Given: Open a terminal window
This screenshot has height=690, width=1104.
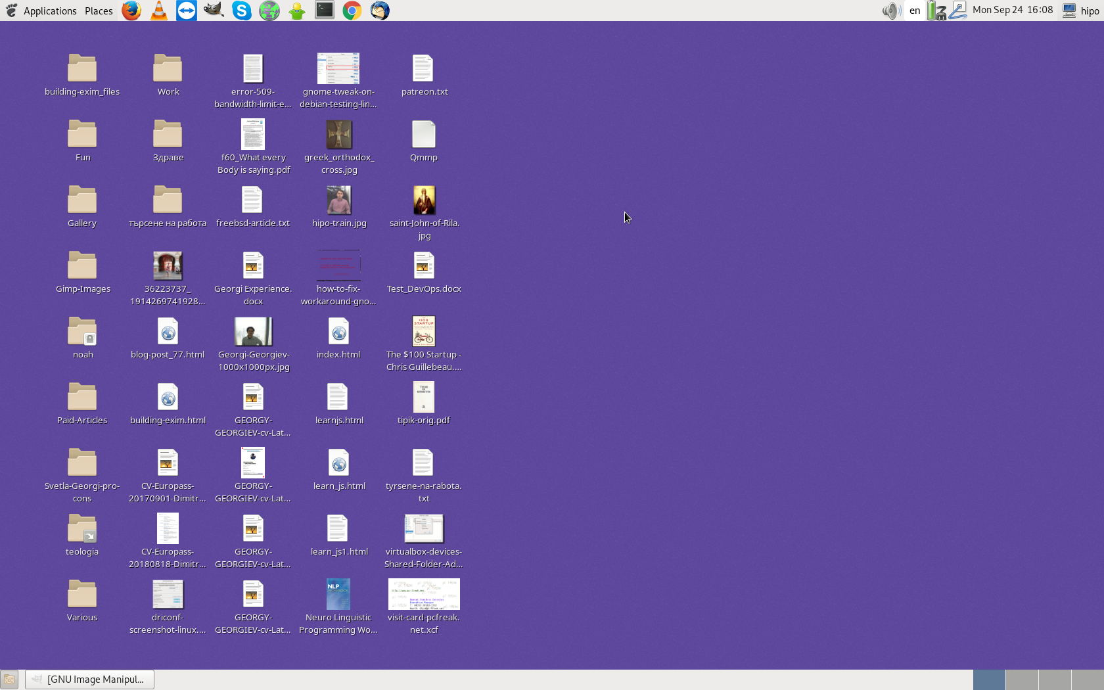Looking at the screenshot, I should coord(324,11).
